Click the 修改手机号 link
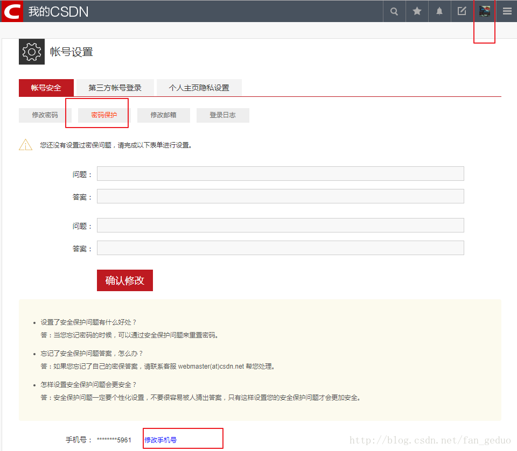 pyautogui.click(x=160, y=440)
